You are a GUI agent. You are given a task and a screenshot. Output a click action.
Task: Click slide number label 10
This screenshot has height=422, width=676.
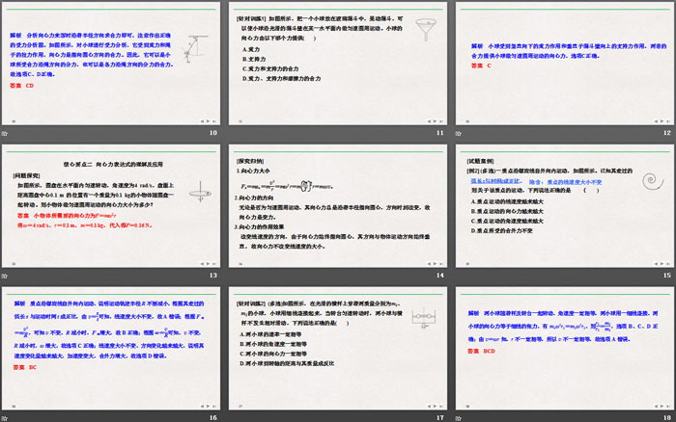pyautogui.click(x=213, y=133)
